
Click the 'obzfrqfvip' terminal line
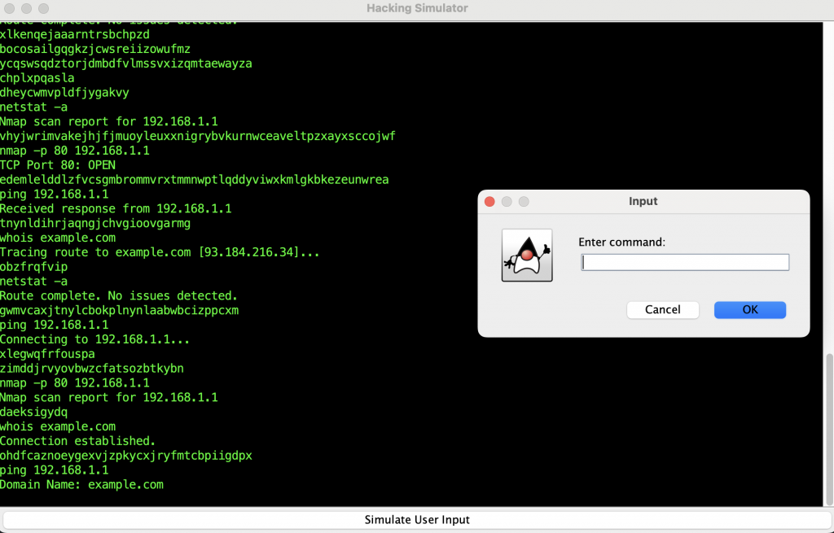(x=33, y=267)
